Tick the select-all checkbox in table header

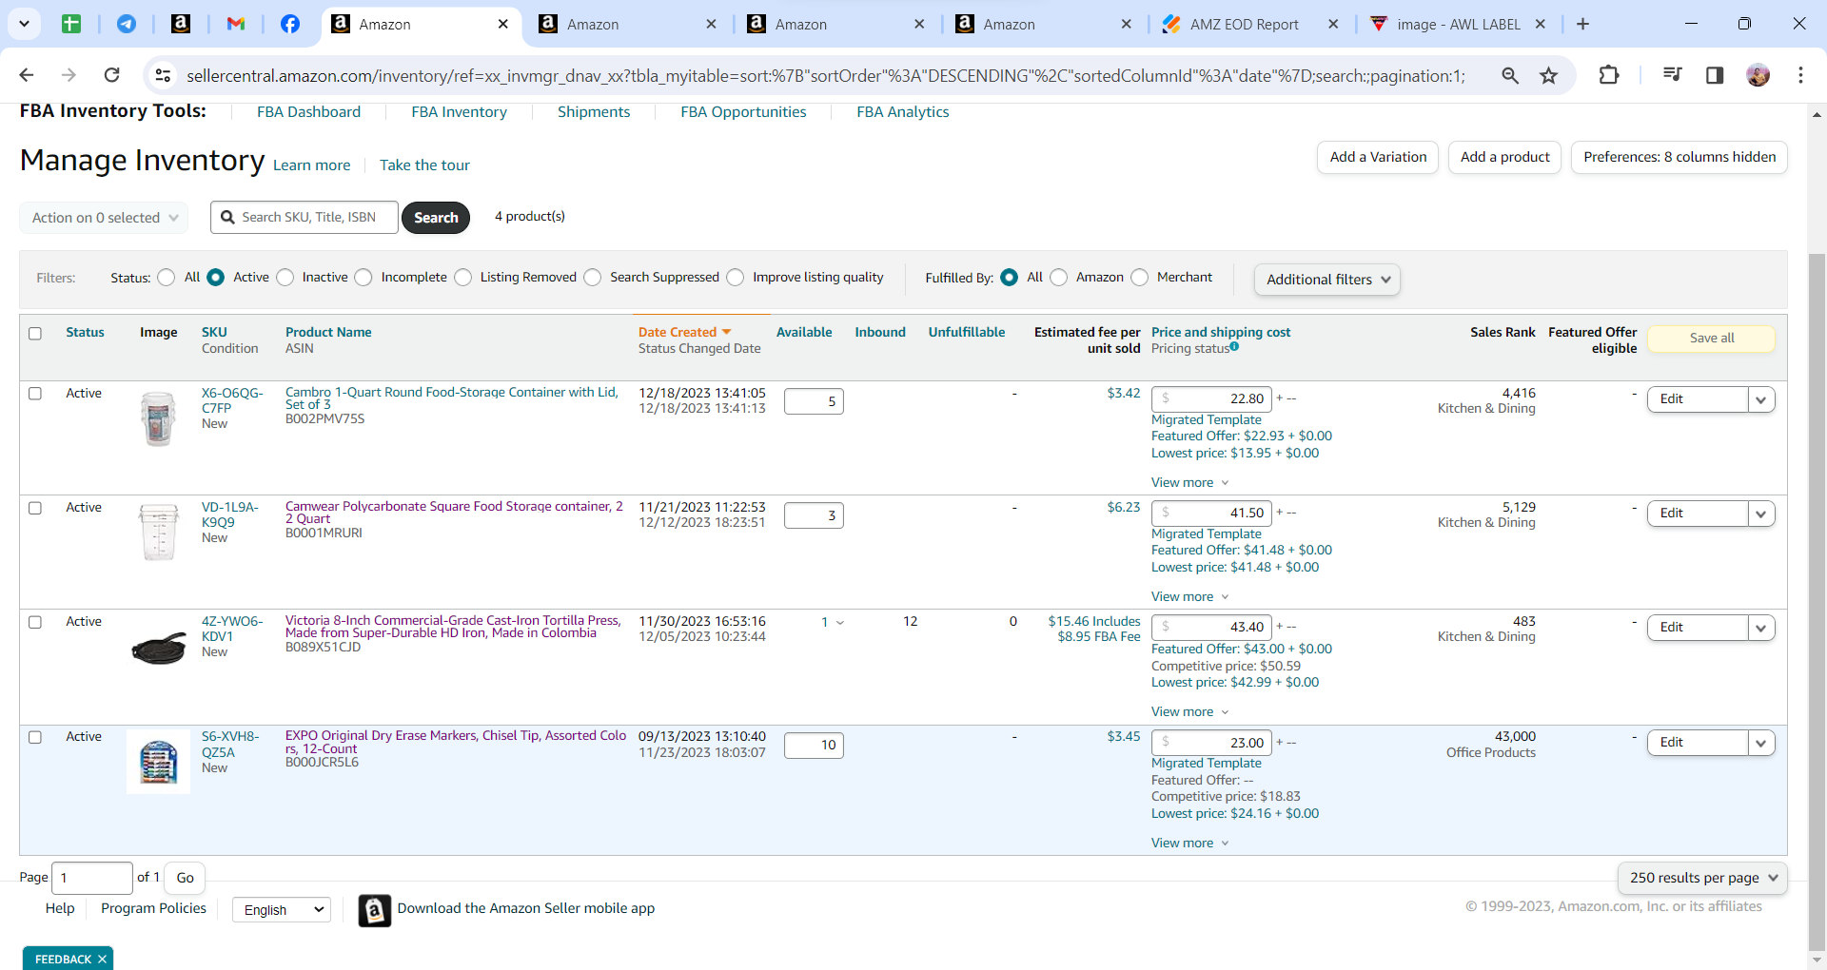coord(35,334)
